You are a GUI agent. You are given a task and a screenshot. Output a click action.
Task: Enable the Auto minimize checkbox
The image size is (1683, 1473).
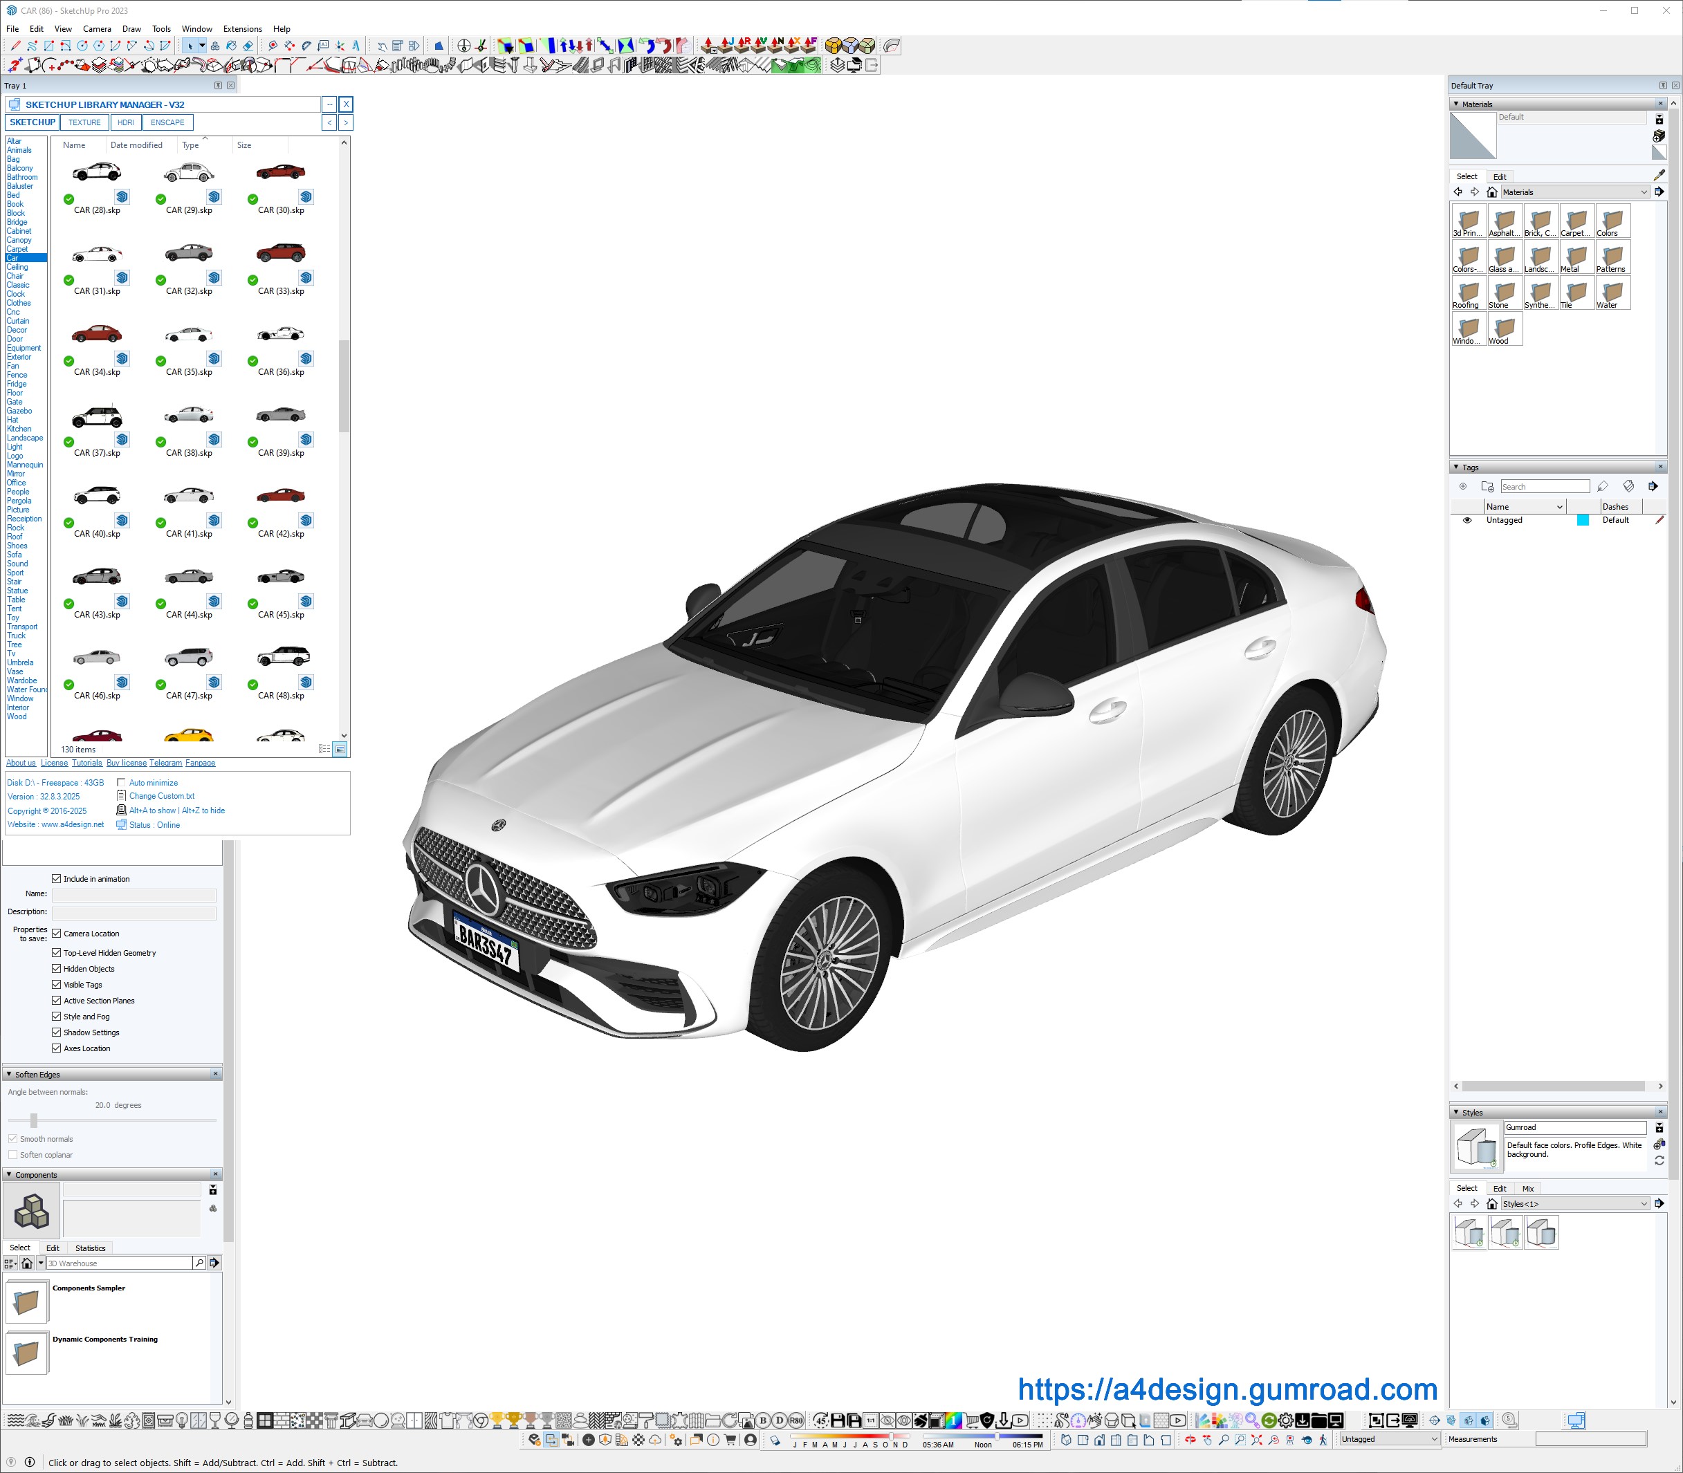click(122, 783)
